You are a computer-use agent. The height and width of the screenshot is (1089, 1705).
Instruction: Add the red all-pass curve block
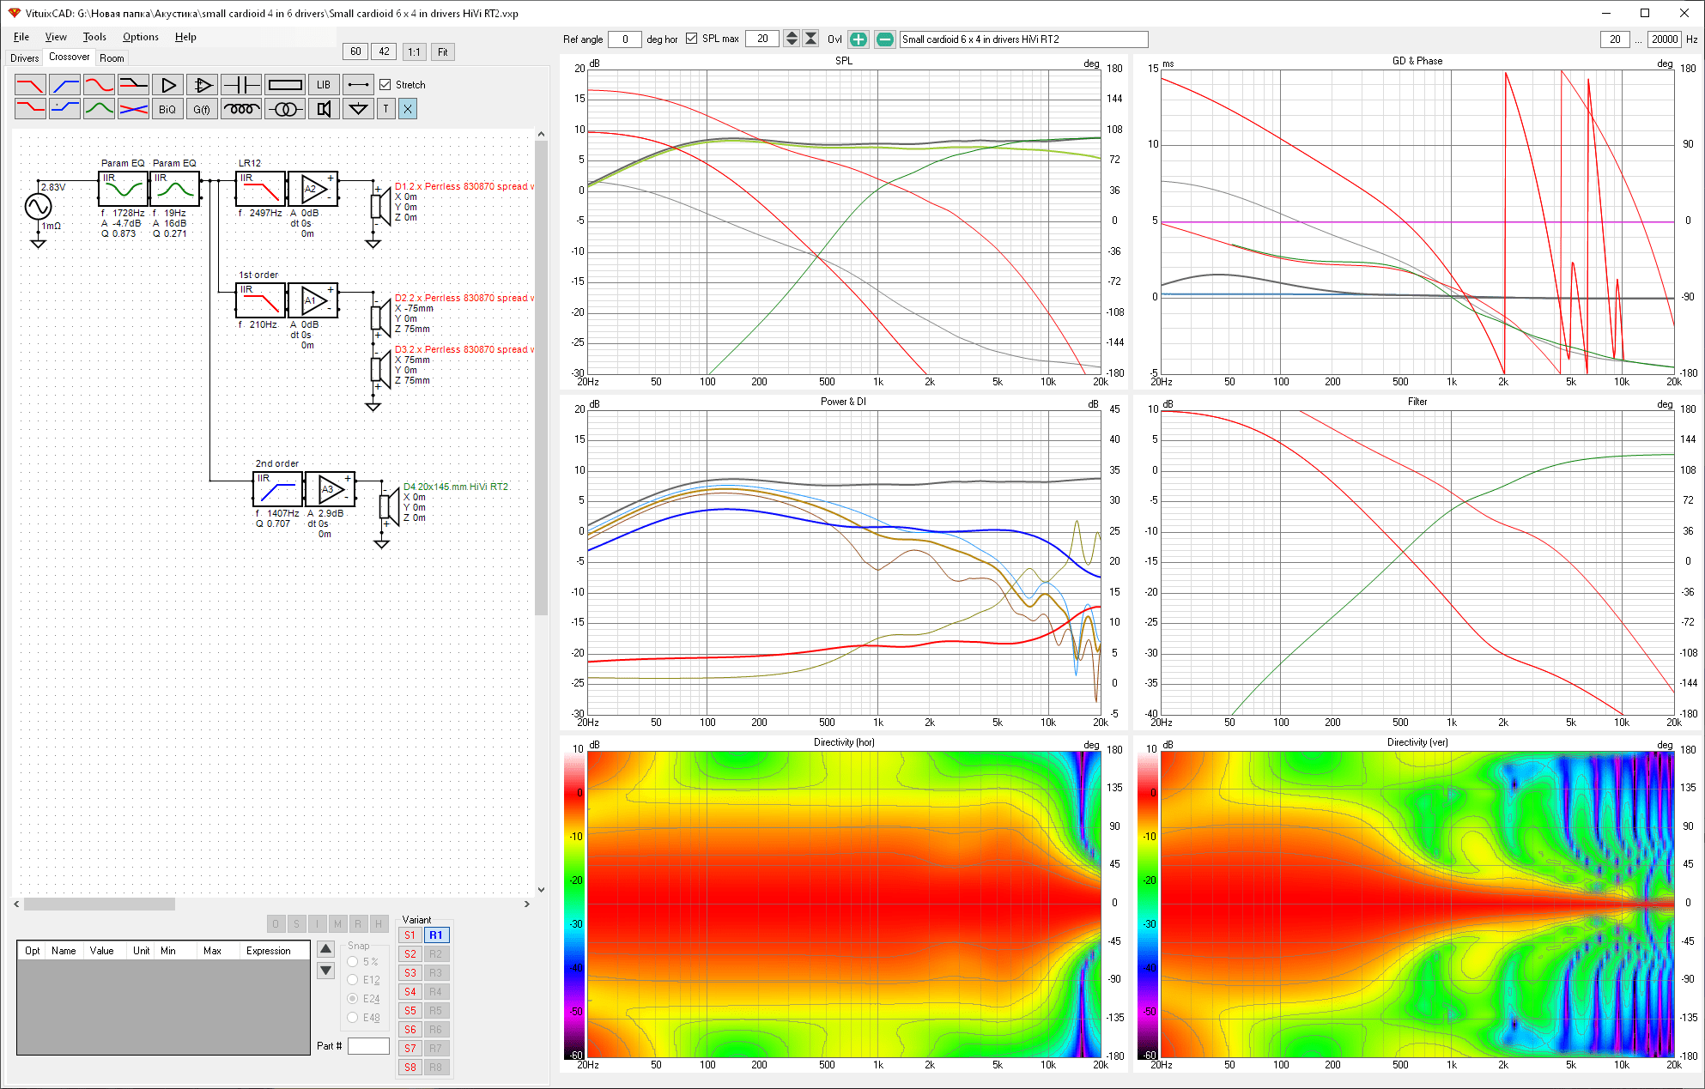pyautogui.click(x=99, y=85)
